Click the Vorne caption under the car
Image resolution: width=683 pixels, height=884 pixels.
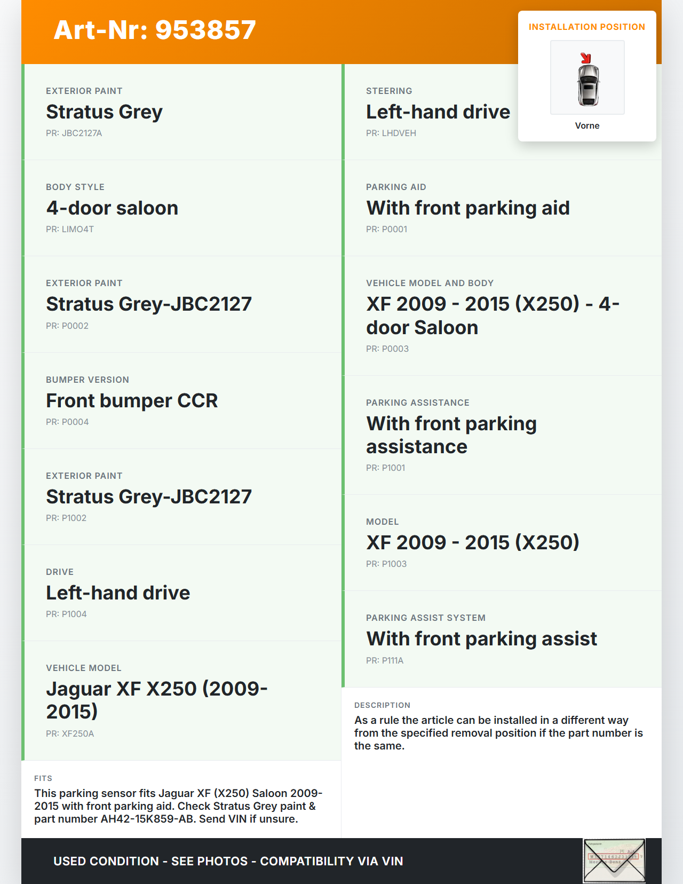(x=587, y=125)
